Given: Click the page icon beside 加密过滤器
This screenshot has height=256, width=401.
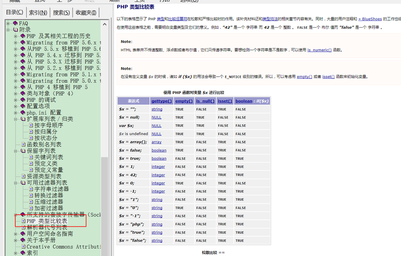Looking at the screenshot, I should tap(31, 208).
